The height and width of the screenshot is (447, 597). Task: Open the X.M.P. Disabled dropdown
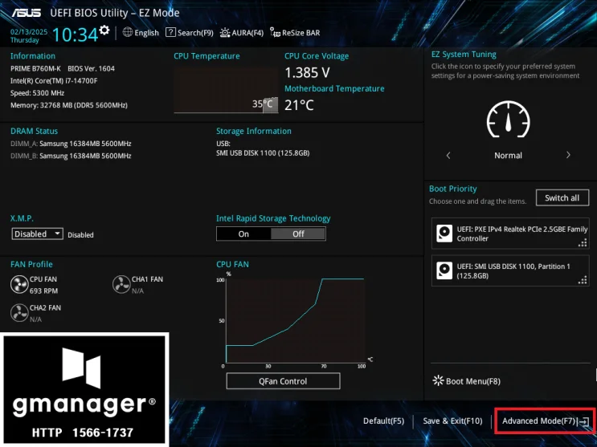click(37, 234)
